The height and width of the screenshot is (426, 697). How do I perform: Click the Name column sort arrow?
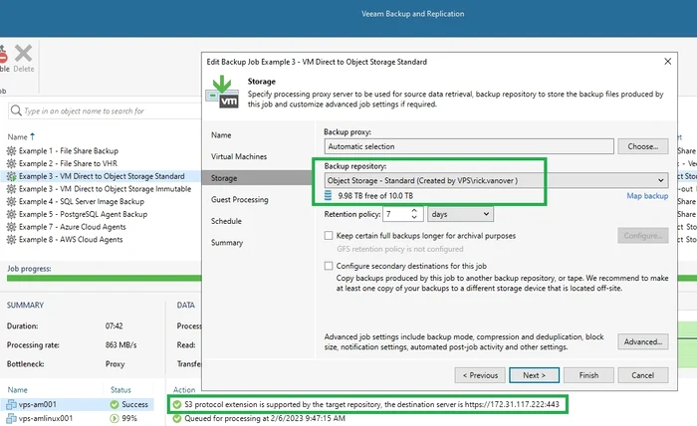tap(32, 136)
